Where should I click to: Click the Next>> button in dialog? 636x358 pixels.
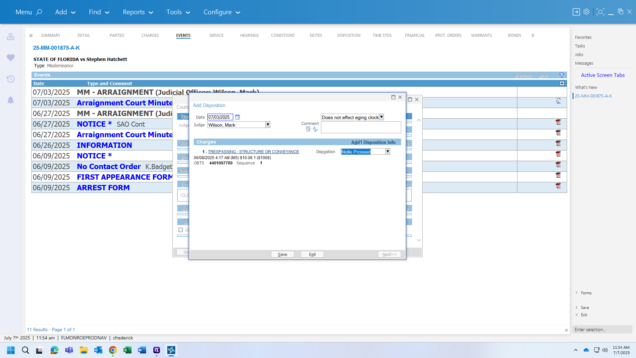point(390,254)
